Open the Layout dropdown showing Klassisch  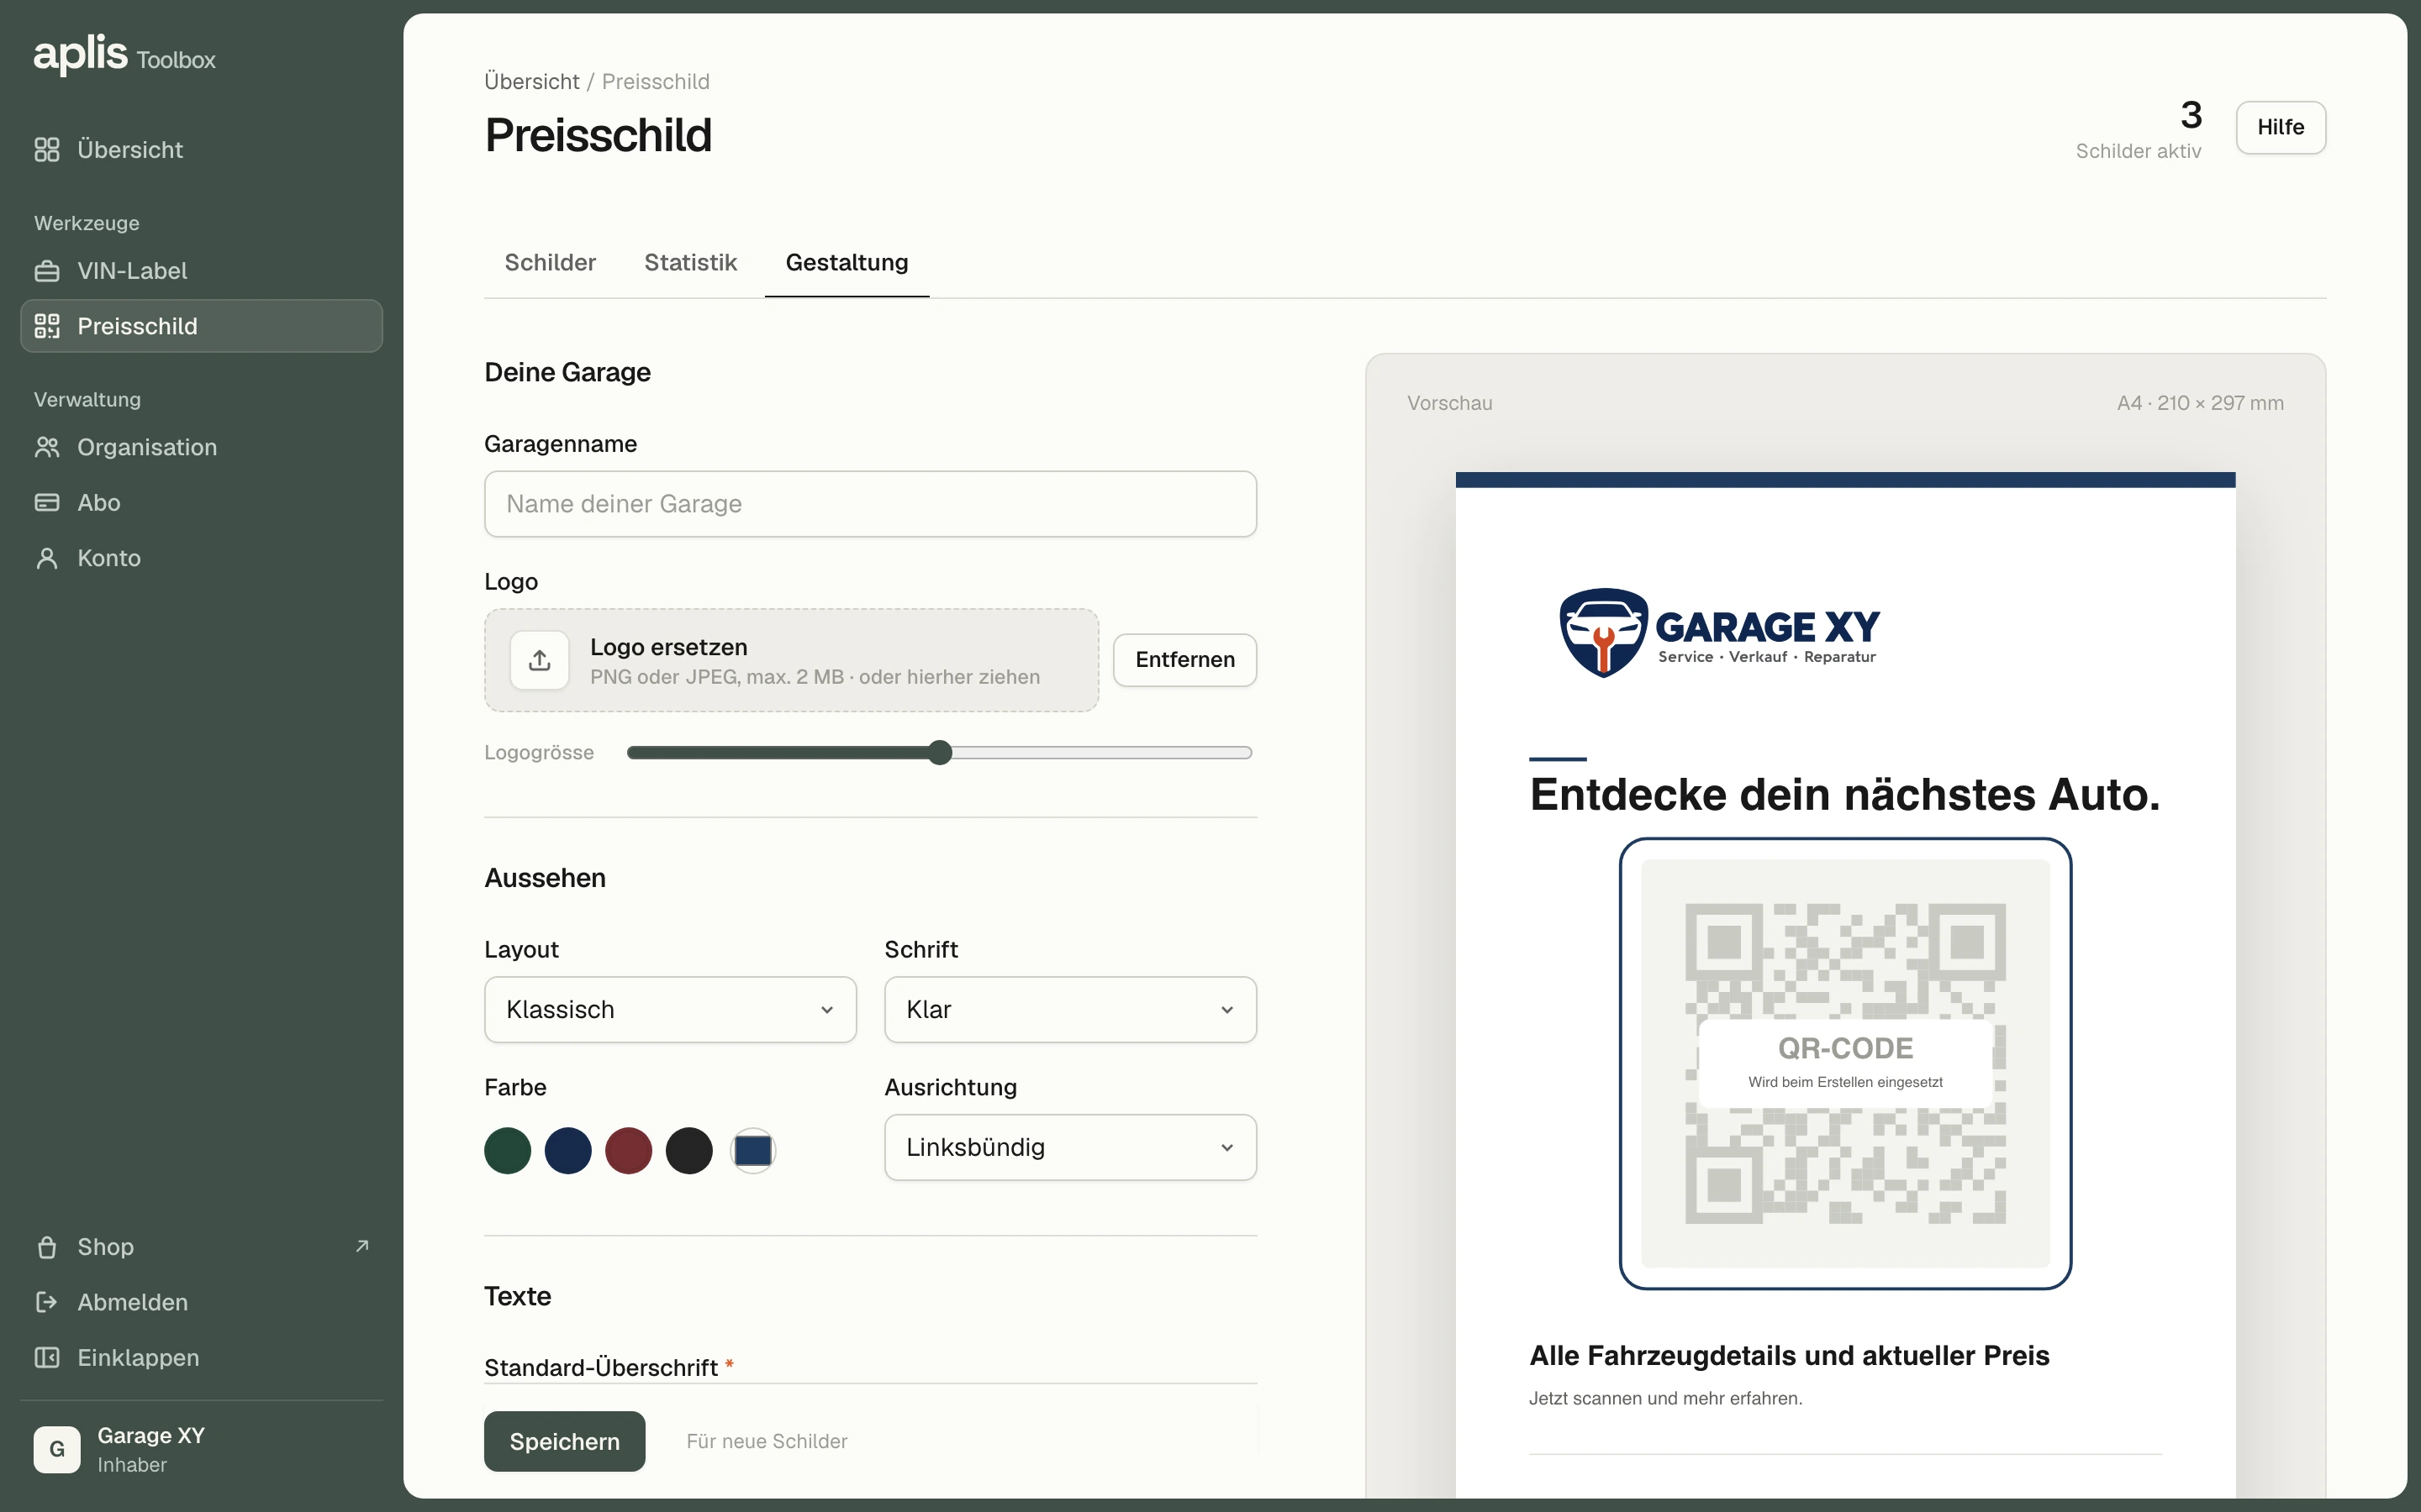click(x=670, y=1010)
